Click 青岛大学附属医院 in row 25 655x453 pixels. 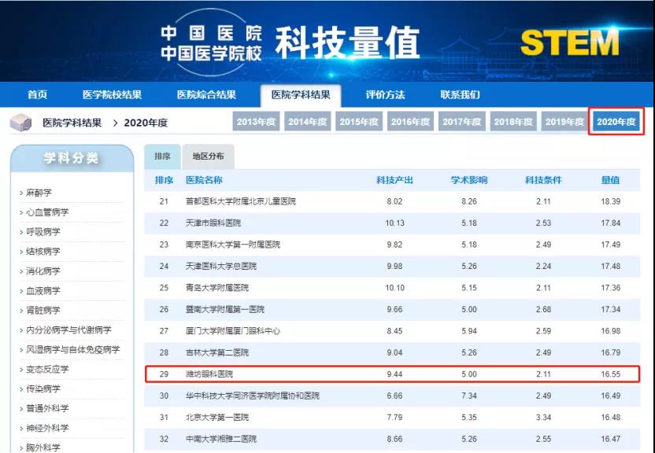[216, 288]
